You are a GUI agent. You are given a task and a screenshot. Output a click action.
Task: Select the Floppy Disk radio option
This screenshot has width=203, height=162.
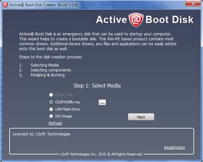tap(51, 95)
